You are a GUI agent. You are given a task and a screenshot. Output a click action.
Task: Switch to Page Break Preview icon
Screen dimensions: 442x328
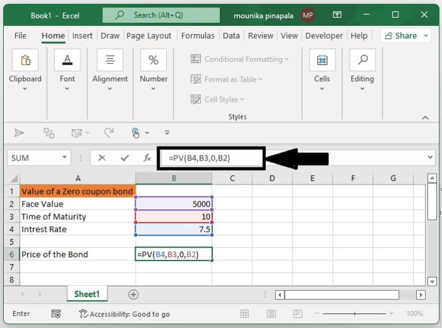[297, 313]
